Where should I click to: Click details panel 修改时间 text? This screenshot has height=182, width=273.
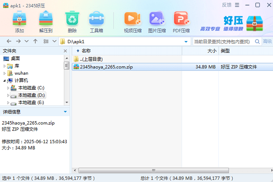point(34,141)
